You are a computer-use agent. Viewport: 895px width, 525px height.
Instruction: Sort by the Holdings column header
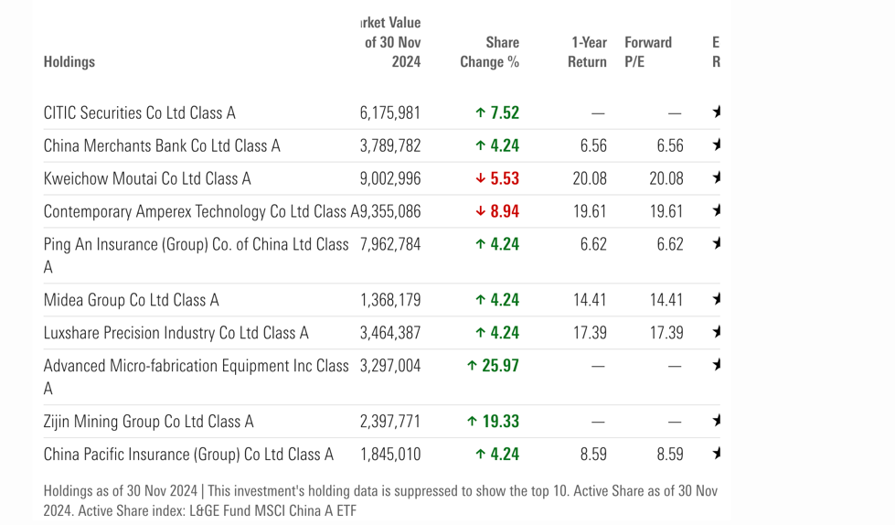pyautogui.click(x=69, y=62)
